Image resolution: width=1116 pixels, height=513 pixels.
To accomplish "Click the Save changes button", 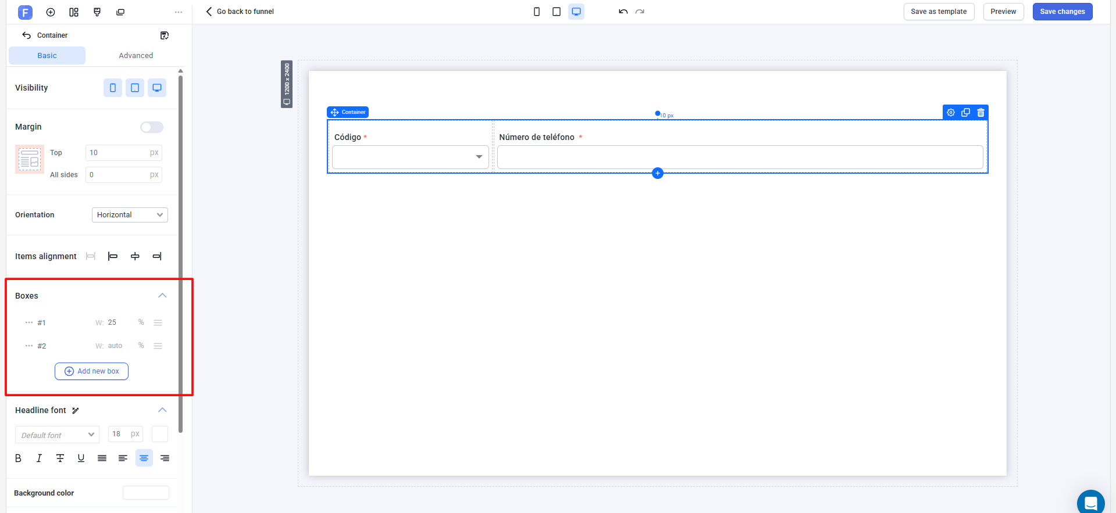I will pos(1062,12).
